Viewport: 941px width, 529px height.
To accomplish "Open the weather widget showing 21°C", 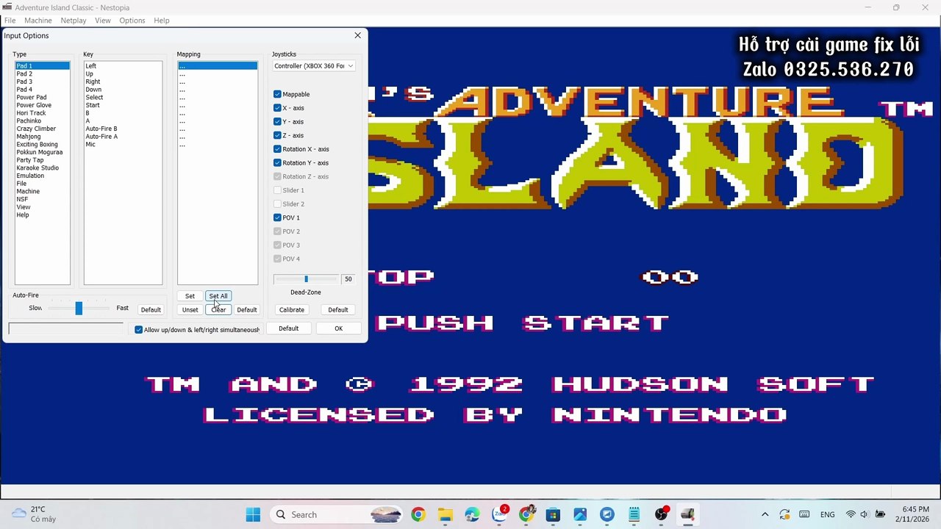I will (x=35, y=514).
